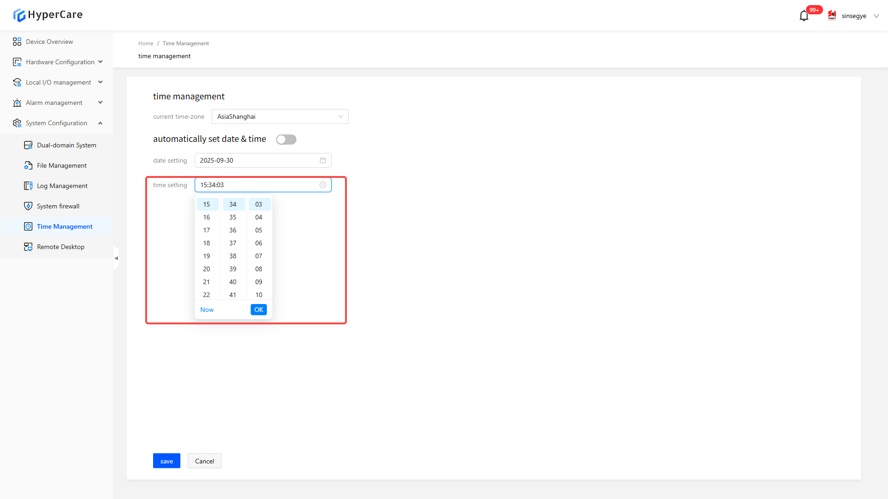Click the calendar icon in date setting

tap(323, 160)
